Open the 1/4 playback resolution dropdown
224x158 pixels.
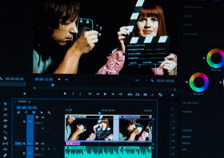(x=141, y=81)
